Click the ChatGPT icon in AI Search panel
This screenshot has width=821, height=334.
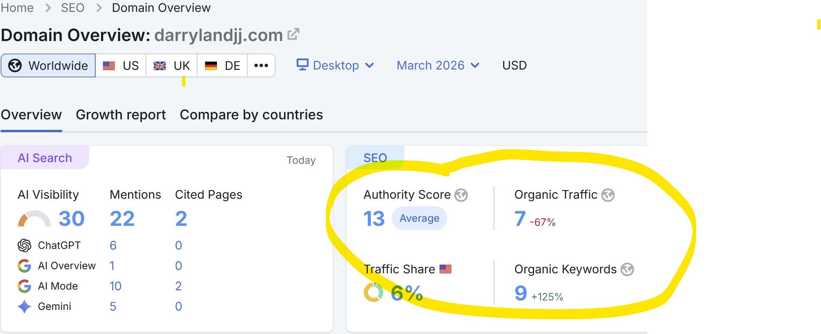point(24,245)
